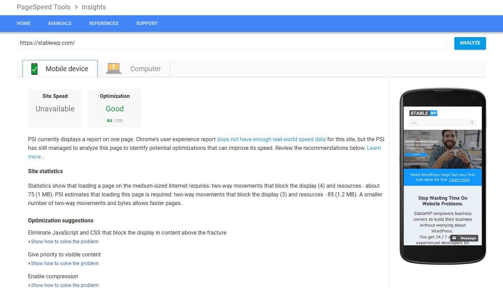The height and width of the screenshot is (288, 503).
Task: Click the green mobile phone checkmark icon
Action: 34,69
